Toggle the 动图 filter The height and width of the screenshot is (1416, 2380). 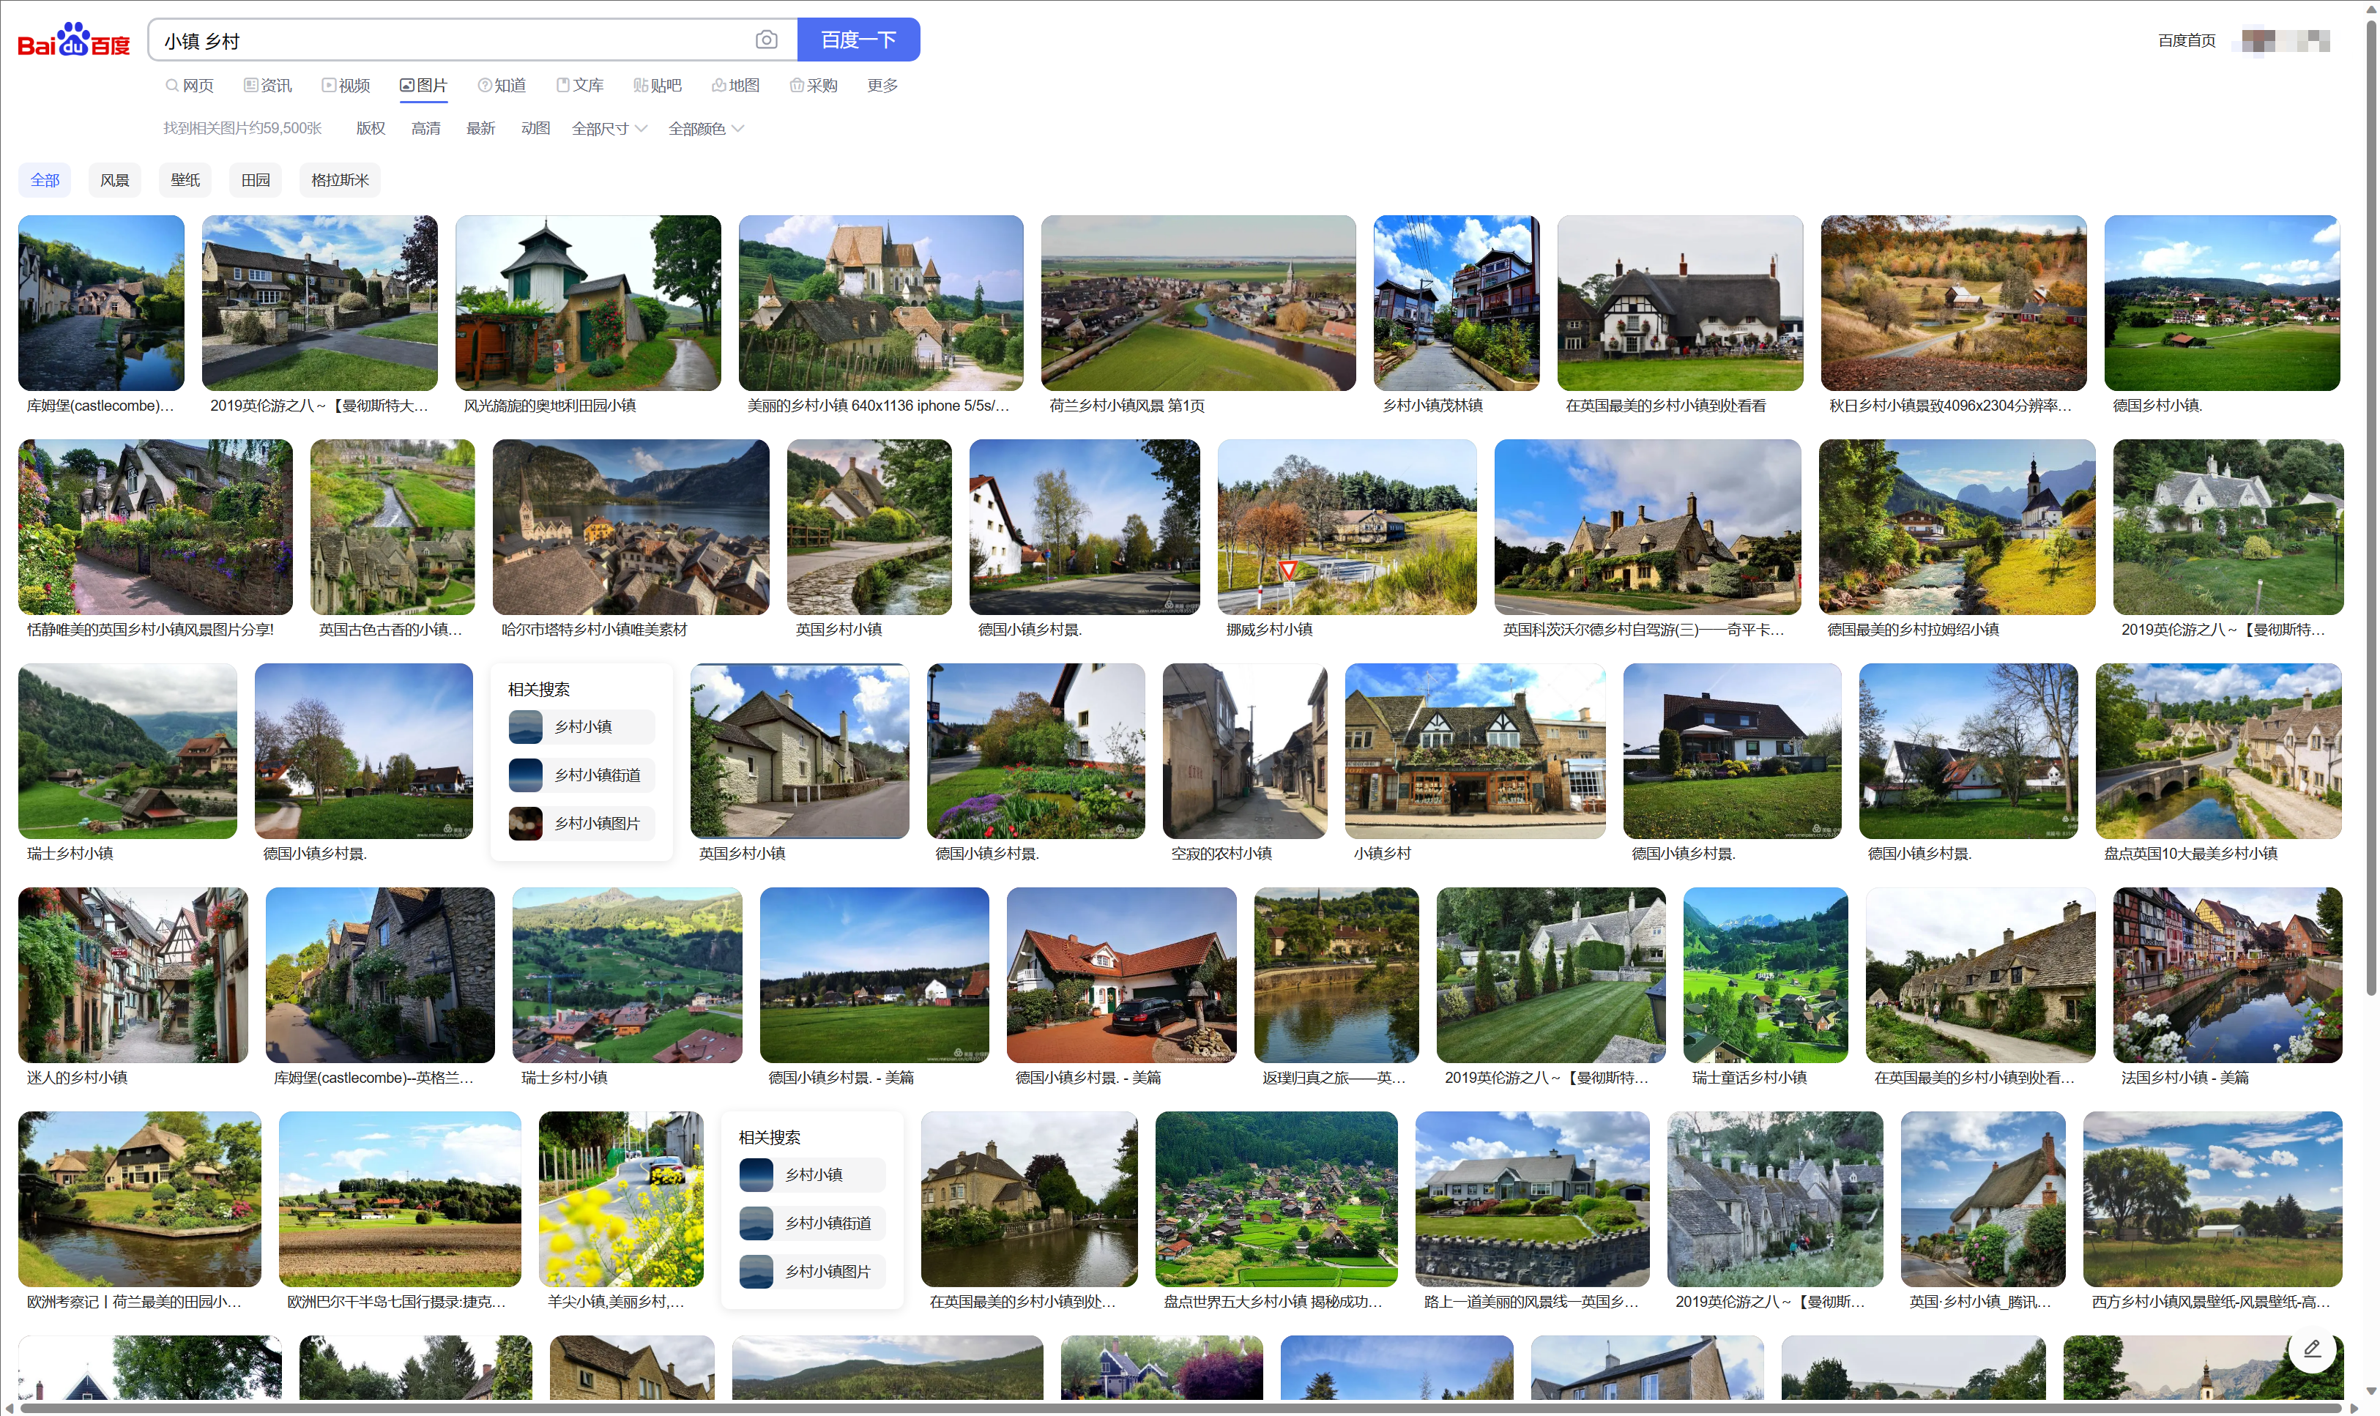point(535,129)
